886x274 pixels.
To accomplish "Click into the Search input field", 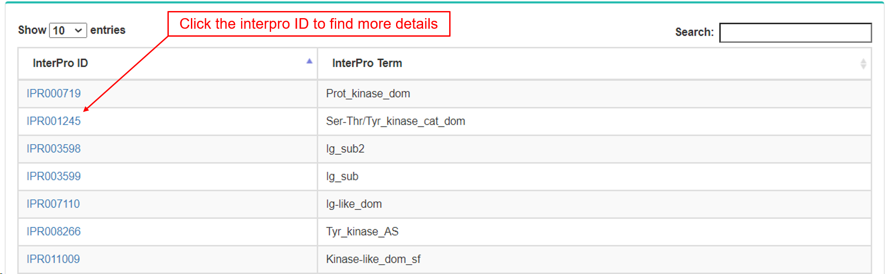I will click(795, 33).
